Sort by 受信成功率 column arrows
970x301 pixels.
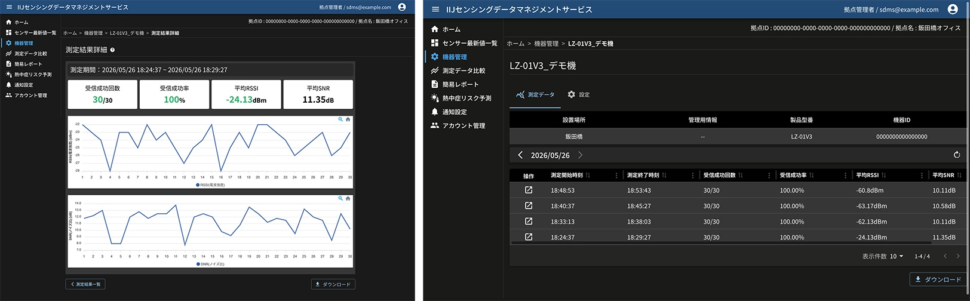(812, 175)
